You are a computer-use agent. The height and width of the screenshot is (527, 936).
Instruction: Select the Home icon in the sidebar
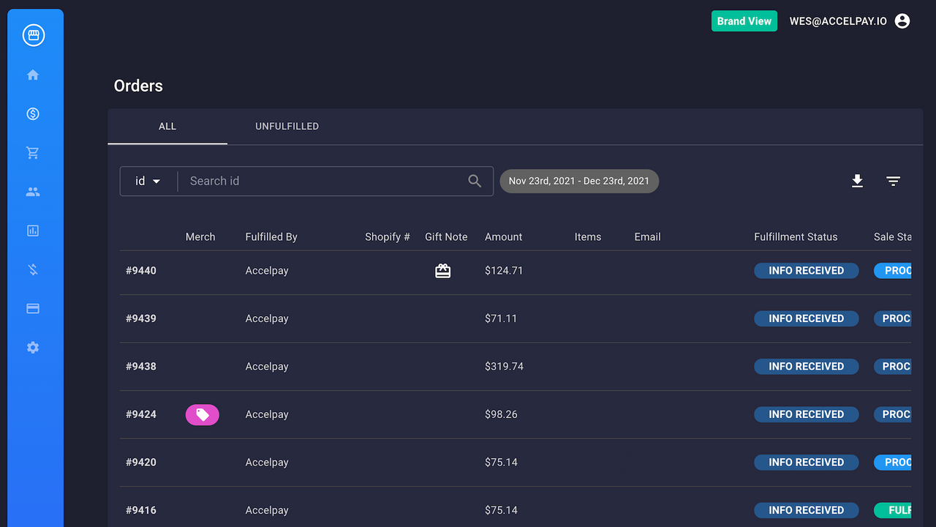point(32,74)
